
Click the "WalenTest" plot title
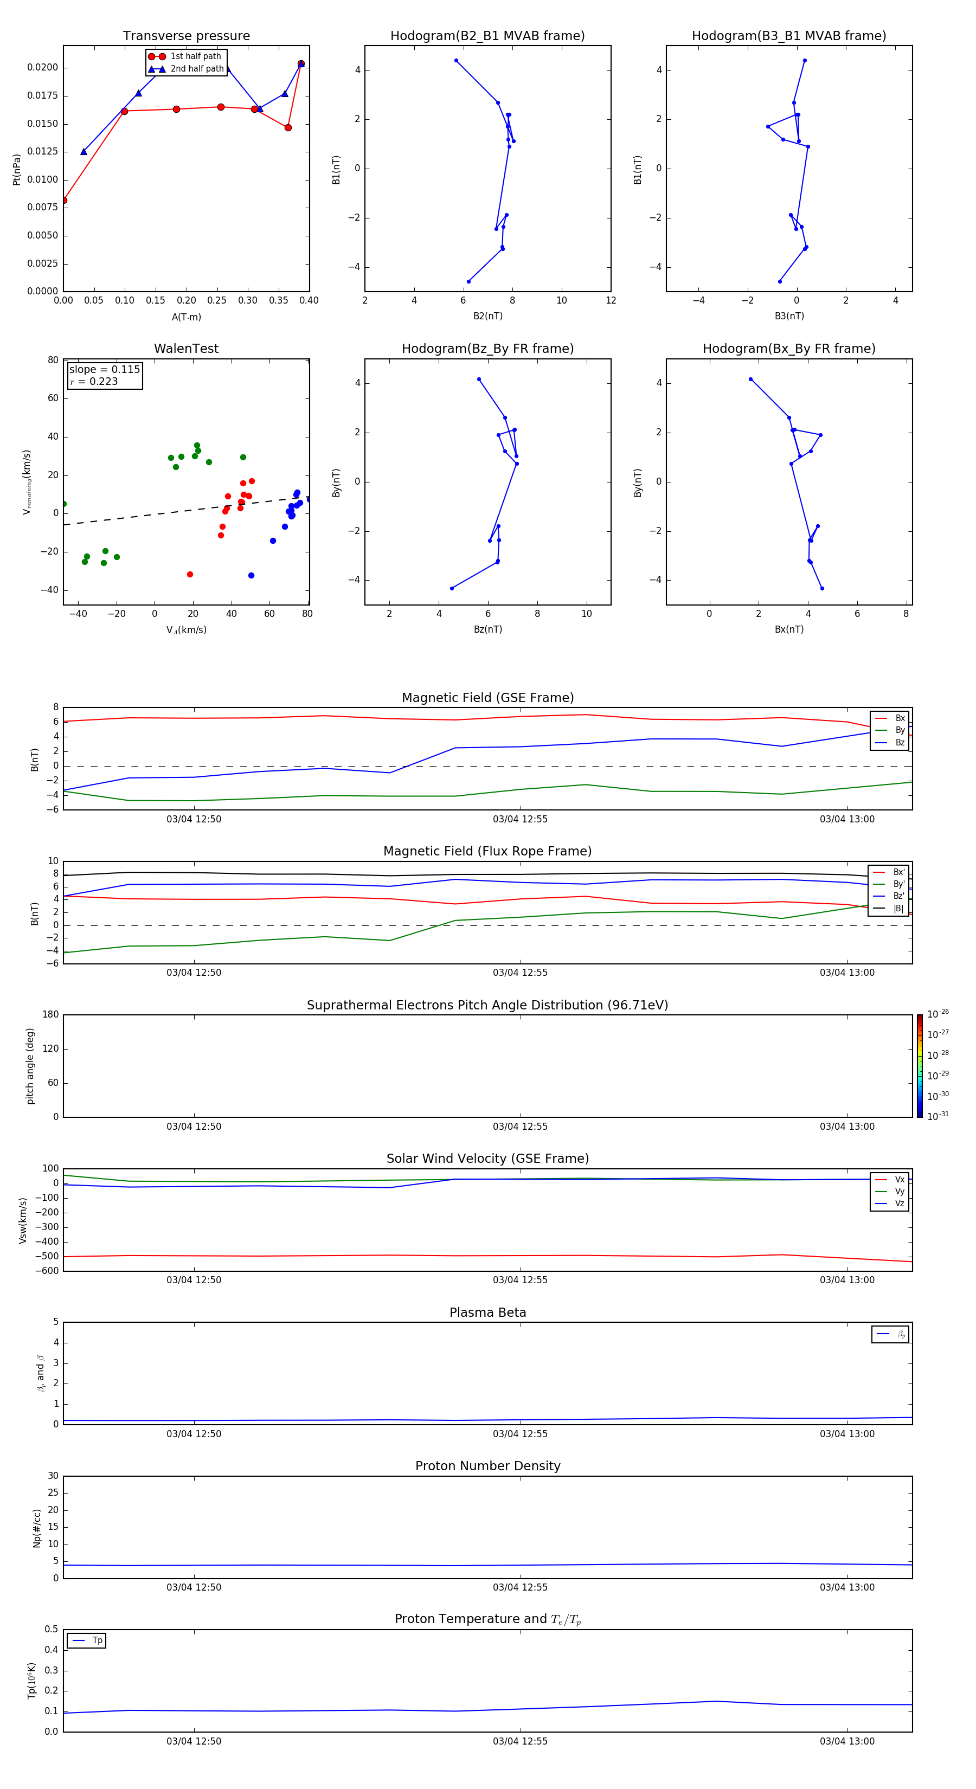[x=186, y=349]
